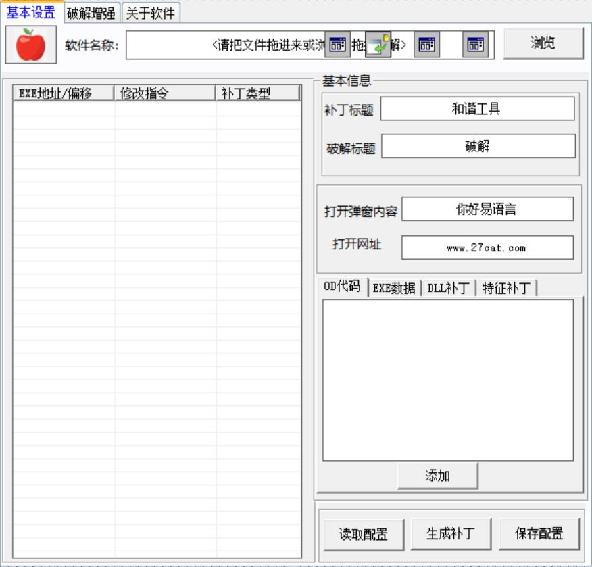The width and height of the screenshot is (592, 567).
Task: Click the rightmost small window icon
Action: click(475, 45)
